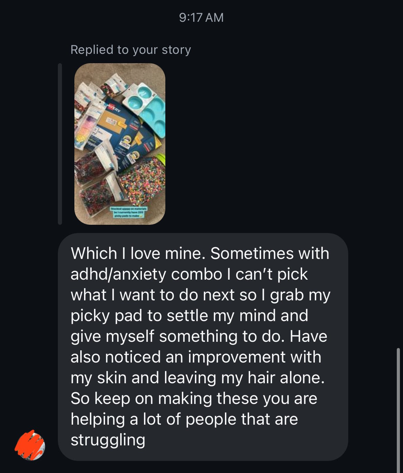The height and width of the screenshot is (473, 403).
Task: Tap "also noticed an improvement with" line
Action: [x=196, y=357]
